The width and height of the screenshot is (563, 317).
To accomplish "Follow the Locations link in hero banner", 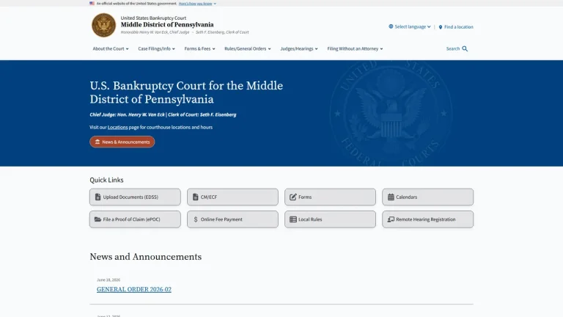I will point(117,127).
